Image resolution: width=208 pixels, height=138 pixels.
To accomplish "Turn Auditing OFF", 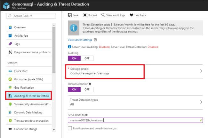I will click(87, 58).
